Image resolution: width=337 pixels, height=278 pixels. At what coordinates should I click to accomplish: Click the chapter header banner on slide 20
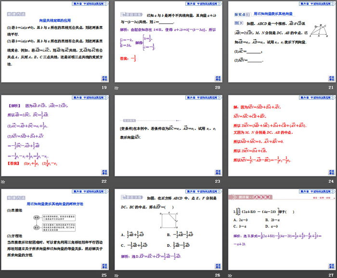204,4
